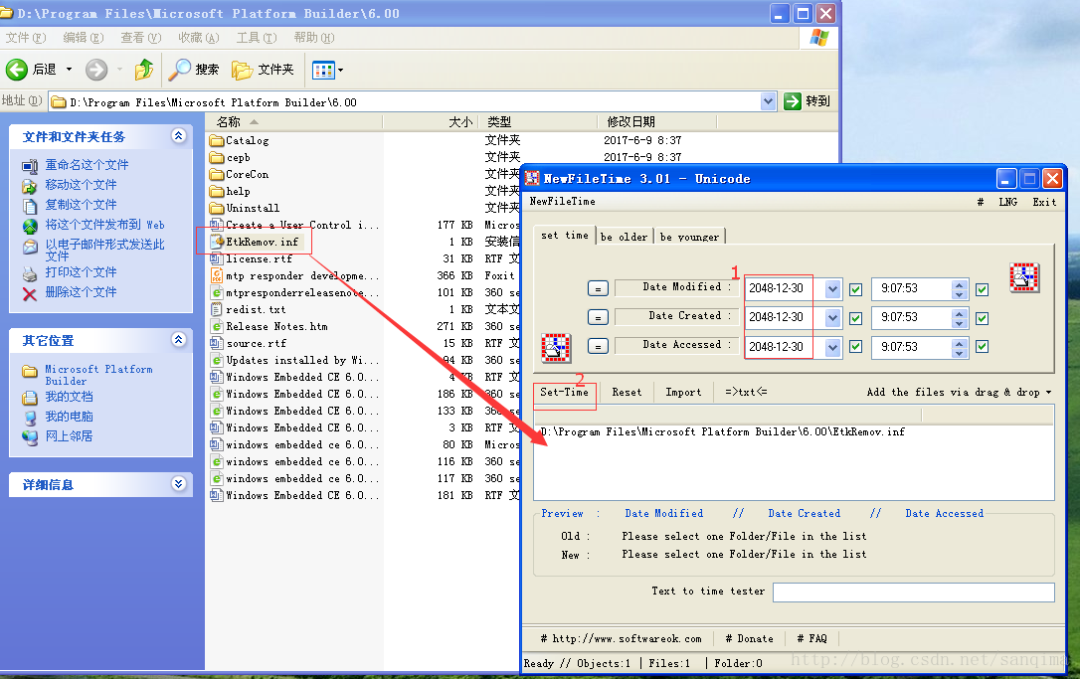The image size is (1080, 679).
Task: Click the 'Move this file' task icon
Action: coord(30,185)
